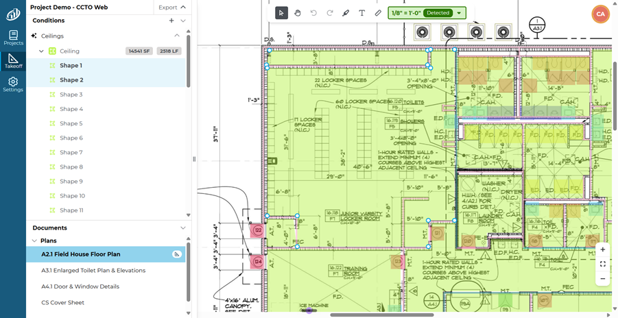Click the Ceilings AI sparkle icon
Viewport: 618px width, 318px height.
(34, 36)
